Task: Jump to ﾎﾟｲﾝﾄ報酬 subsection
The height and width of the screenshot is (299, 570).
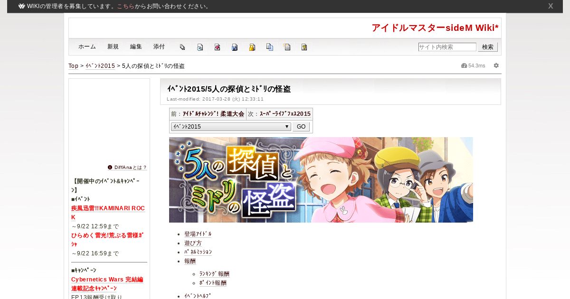Action: [x=213, y=283]
